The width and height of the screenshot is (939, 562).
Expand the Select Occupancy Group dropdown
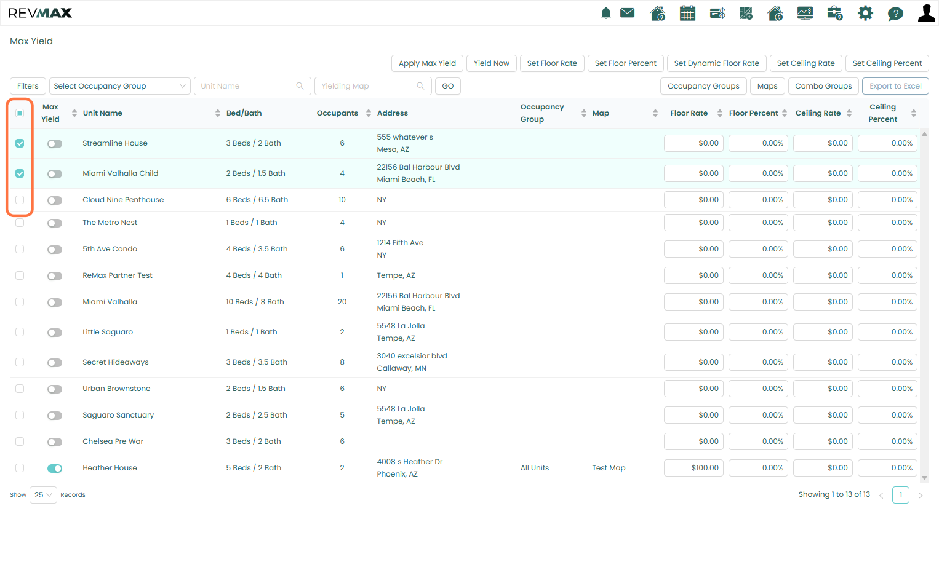pos(120,86)
